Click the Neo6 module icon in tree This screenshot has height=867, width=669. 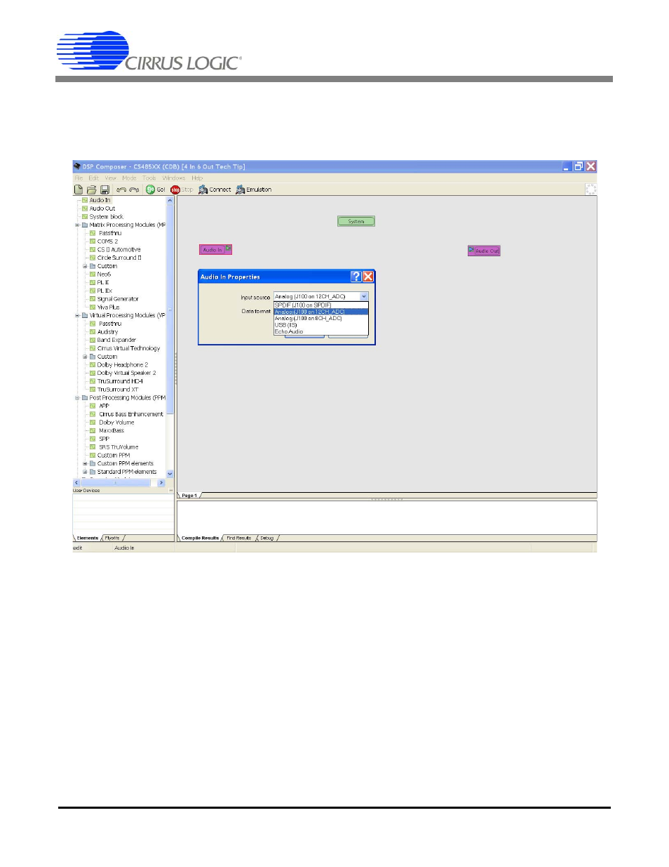pyautogui.click(x=93, y=274)
